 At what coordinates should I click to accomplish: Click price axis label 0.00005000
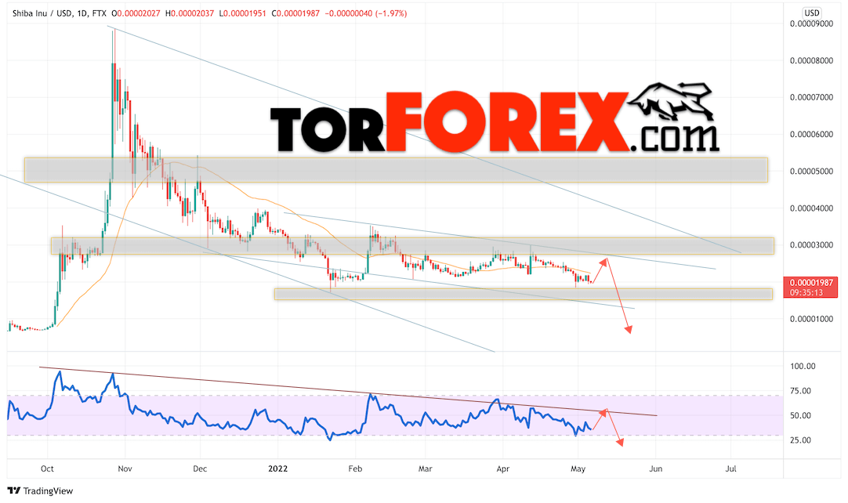click(811, 171)
